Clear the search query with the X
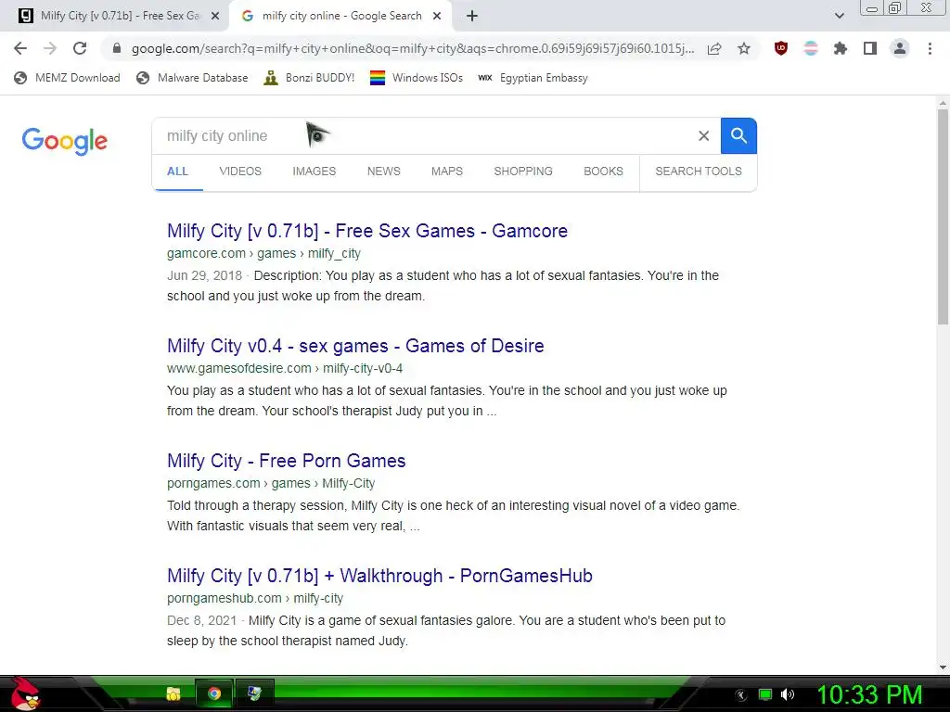Screen dimensions: 950x712 pos(703,135)
